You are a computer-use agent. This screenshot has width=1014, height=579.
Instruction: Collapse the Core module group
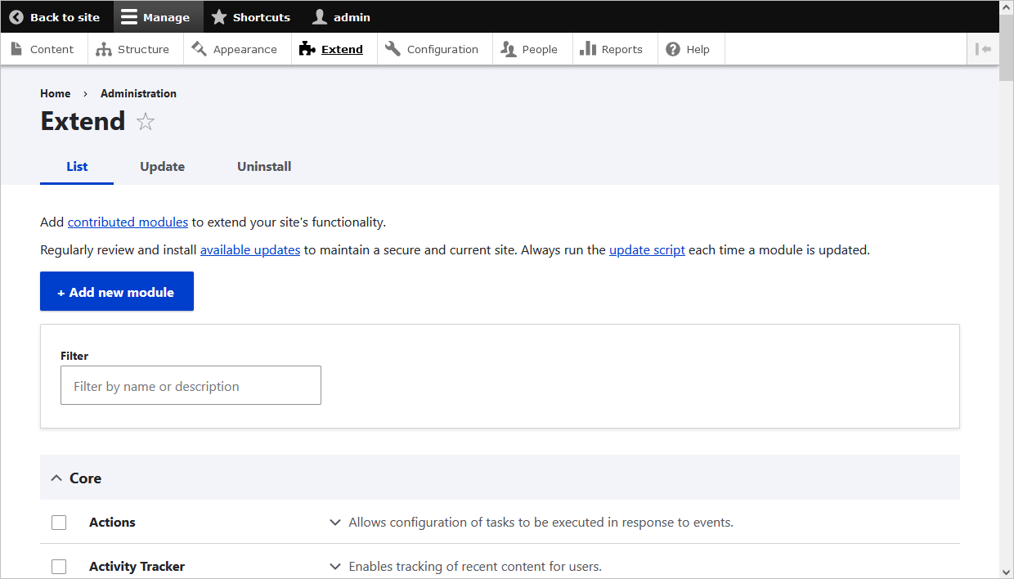click(56, 478)
